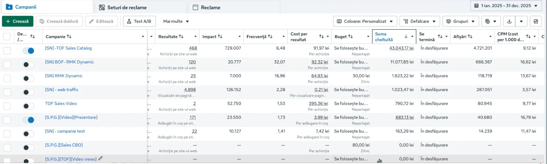Click the Suma cheltuită descending sort arrow

[406, 36]
